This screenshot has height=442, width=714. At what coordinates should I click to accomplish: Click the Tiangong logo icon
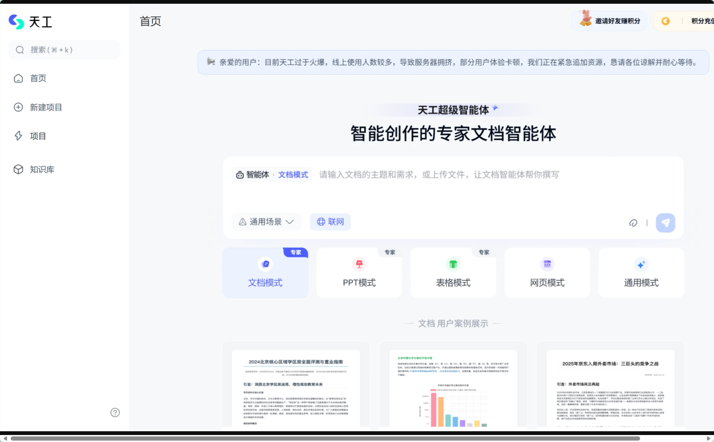click(x=16, y=21)
